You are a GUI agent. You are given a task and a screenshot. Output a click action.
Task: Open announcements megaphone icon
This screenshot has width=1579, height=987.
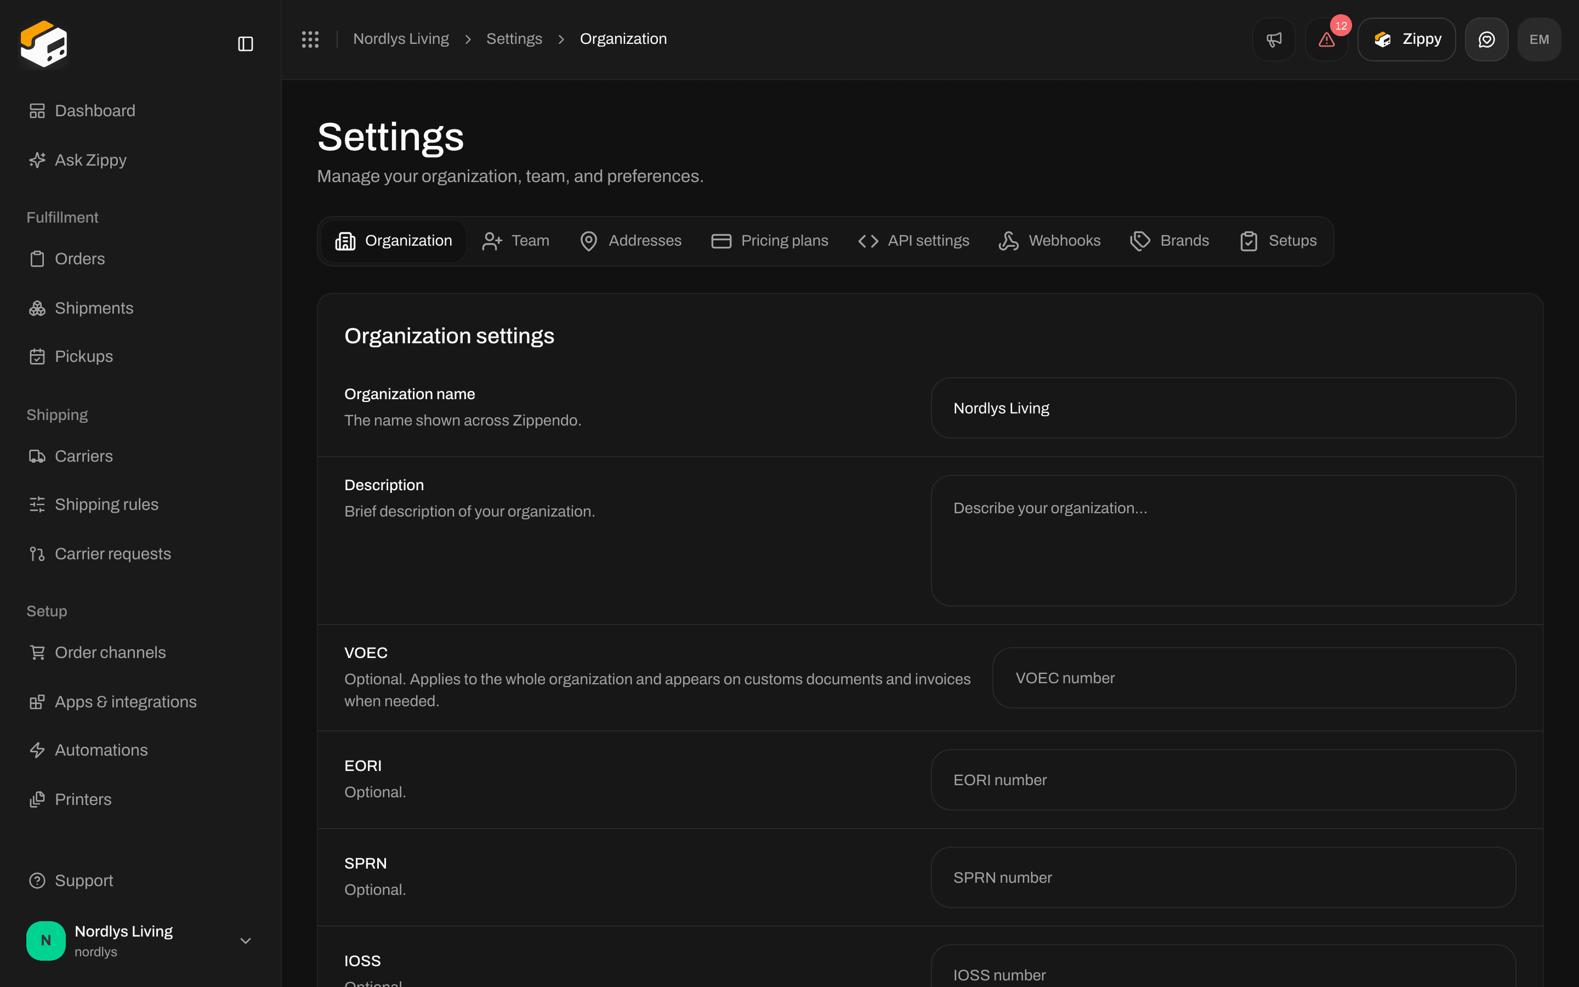point(1274,39)
